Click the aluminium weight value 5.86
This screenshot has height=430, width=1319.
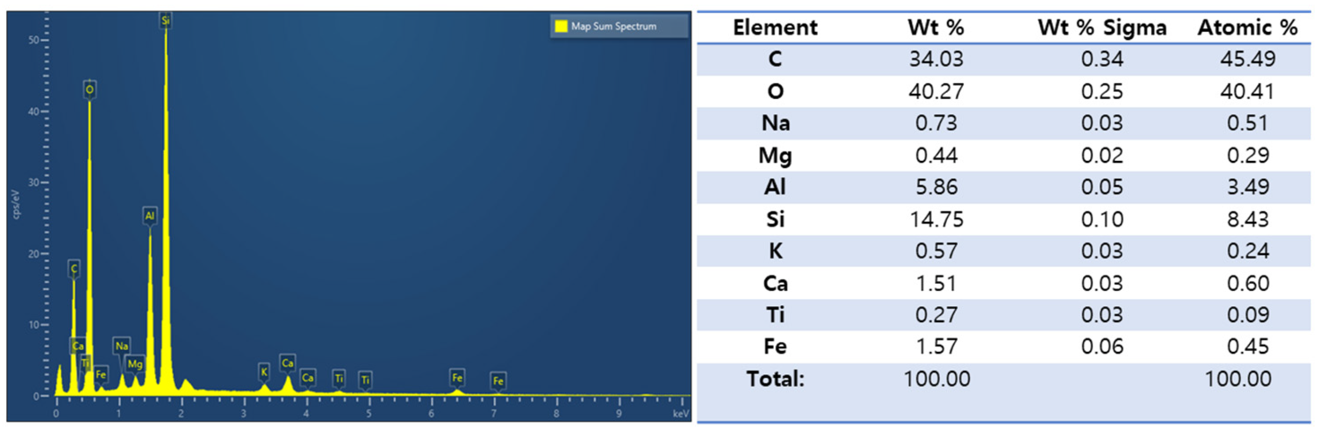tap(936, 187)
